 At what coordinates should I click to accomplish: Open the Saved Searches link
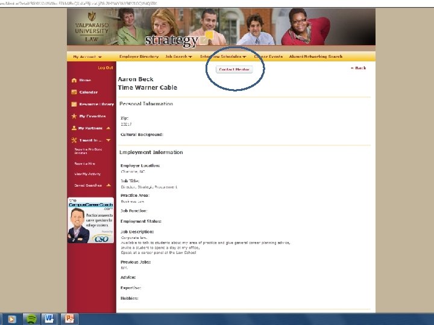tap(88, 185)
